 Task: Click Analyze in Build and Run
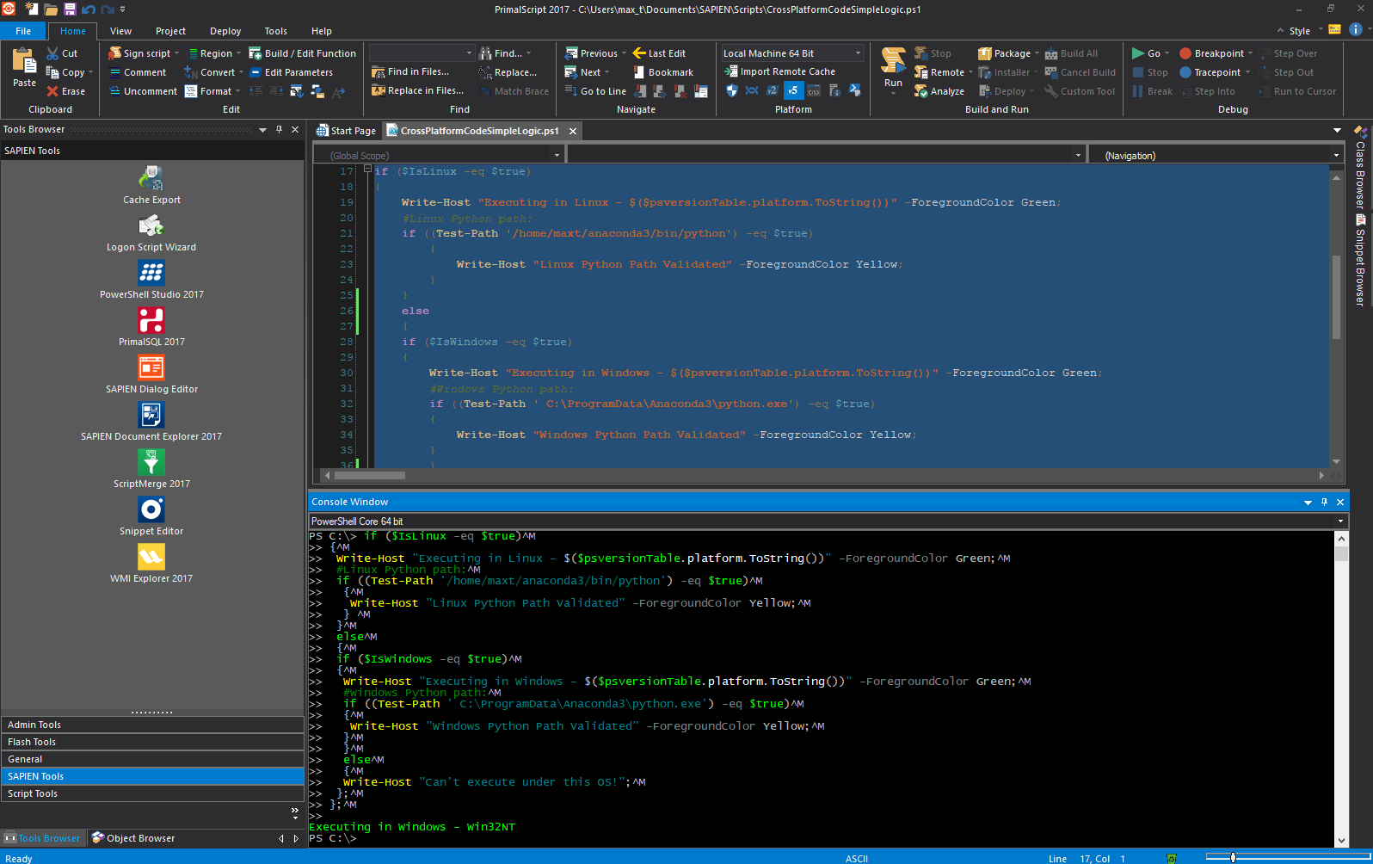click(x=939, y=91)
